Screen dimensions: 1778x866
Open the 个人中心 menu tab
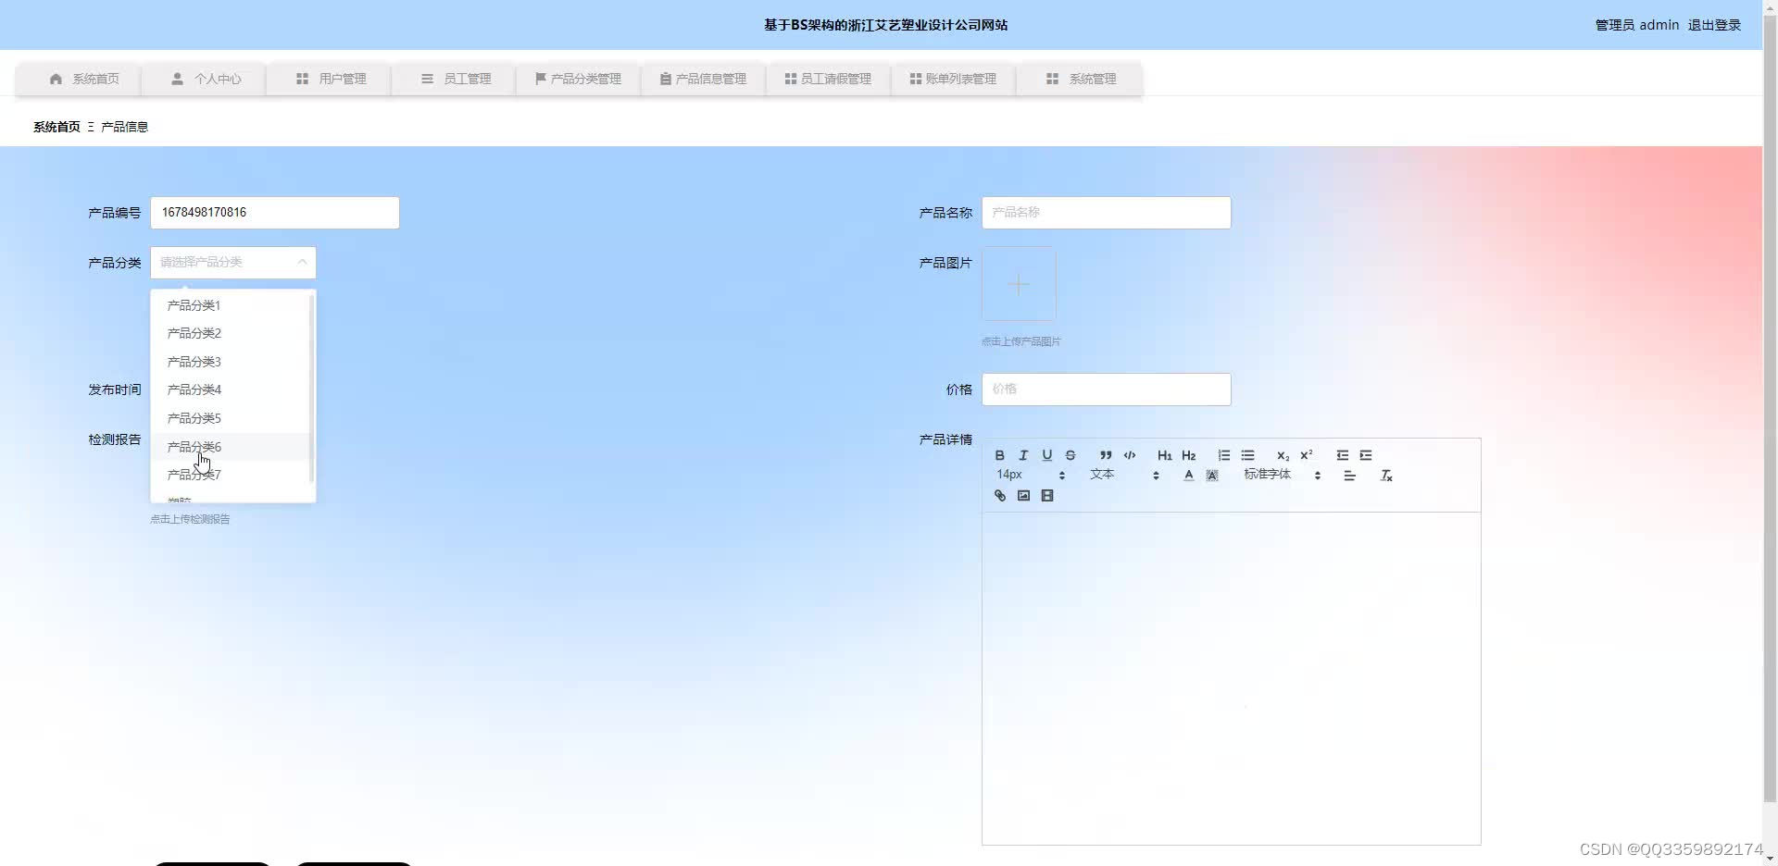point(204,79)
